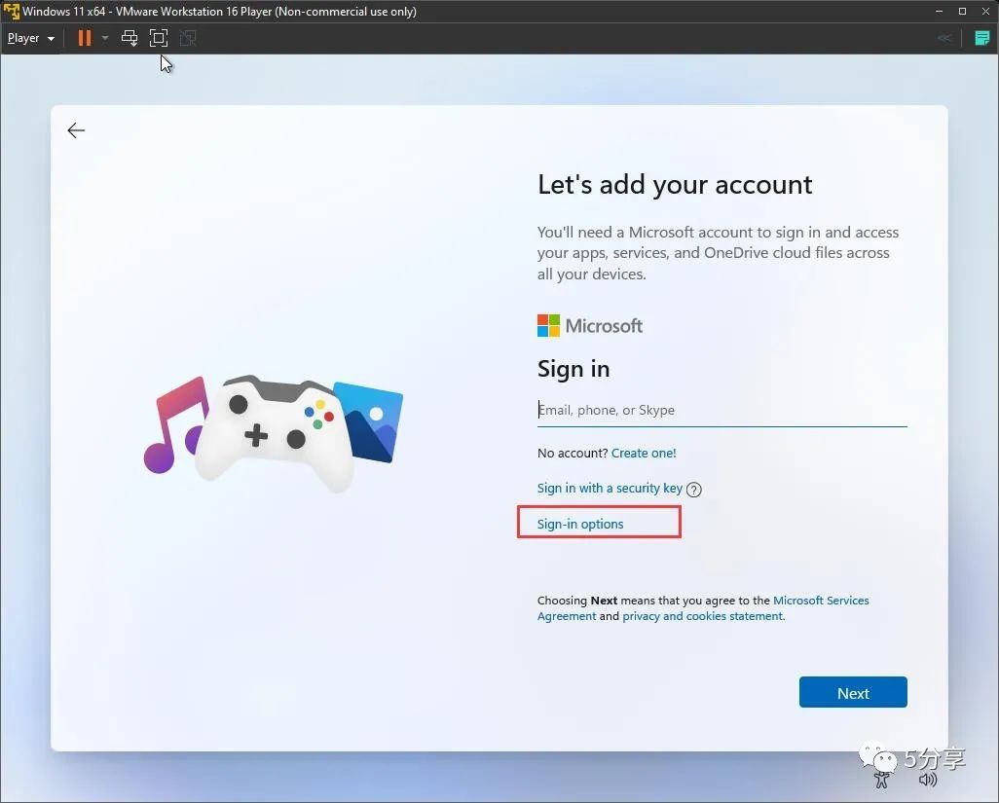Enter full screen mode in VMware
Screen dimensions: 999x803
159,38
